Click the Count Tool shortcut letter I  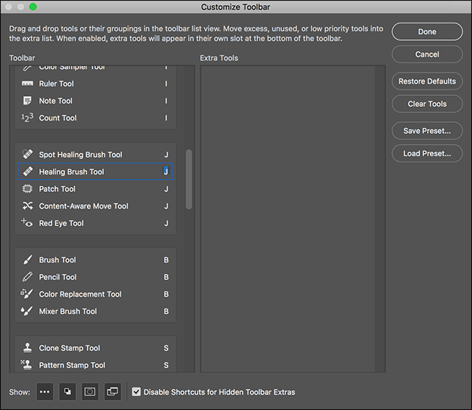coord(166,118)
